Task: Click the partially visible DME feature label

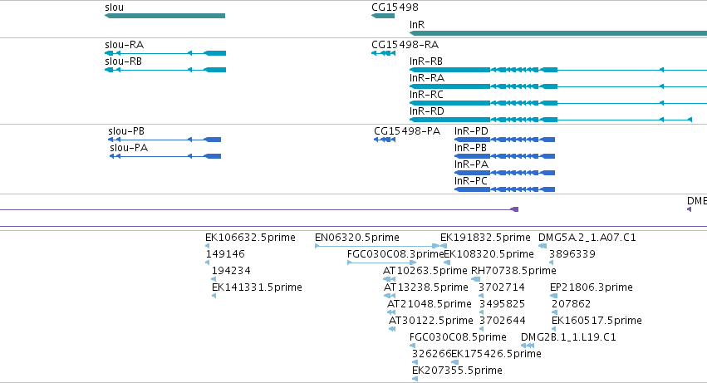Action: (697, 201)
